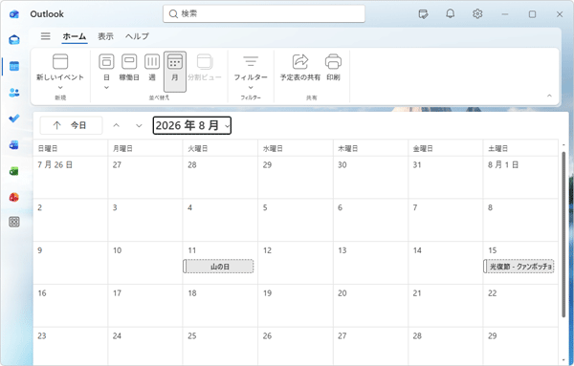Select August 3 date cell
Screen dimensions: 574x366
click(145, 221)
